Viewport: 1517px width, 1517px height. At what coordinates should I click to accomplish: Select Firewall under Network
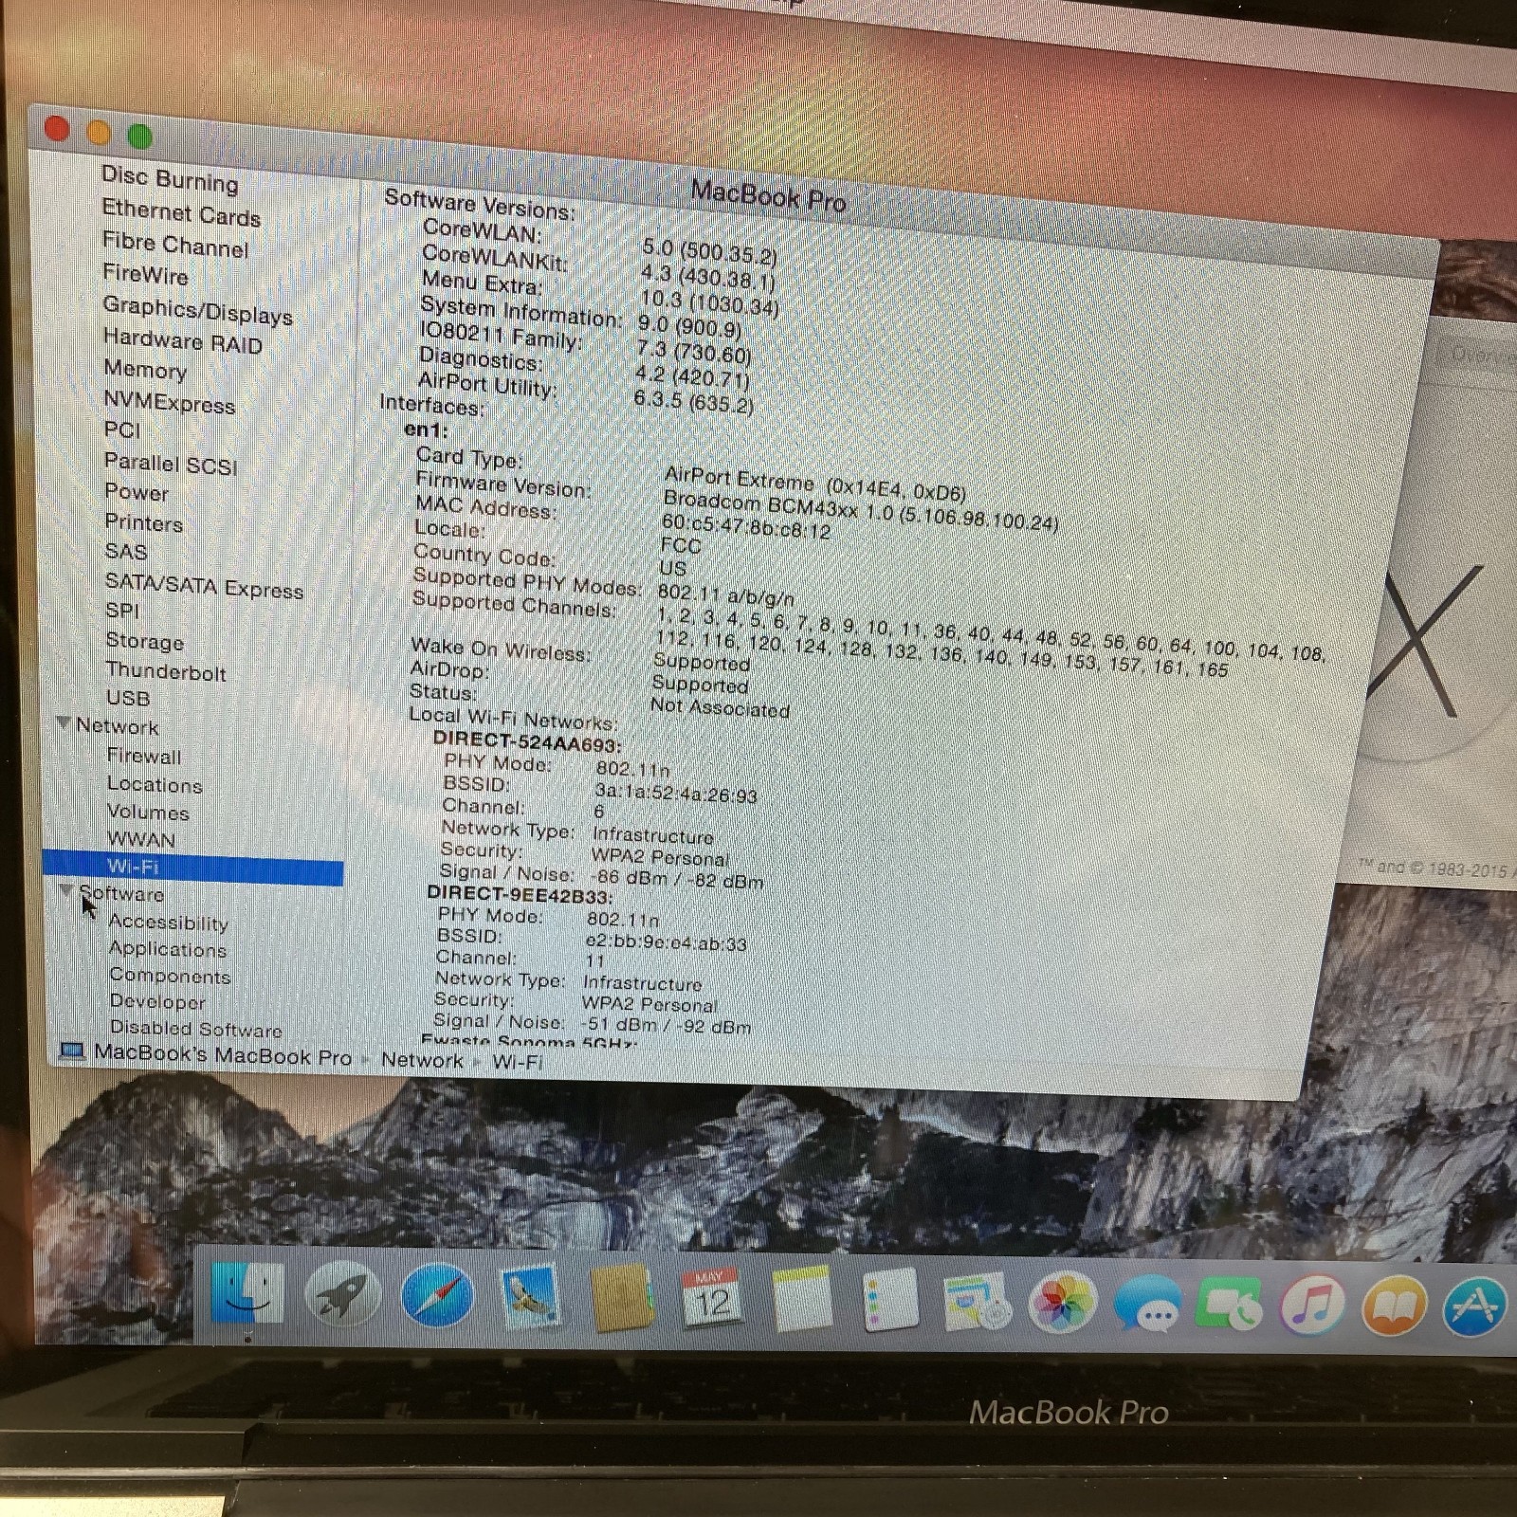[144, 756]
